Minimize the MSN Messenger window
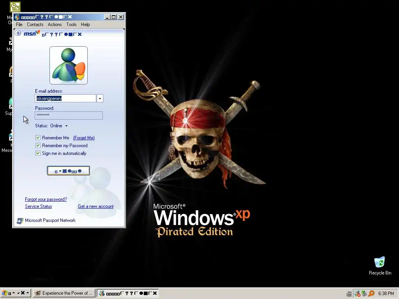Viewport: 399px width, 299px height. 107,17
